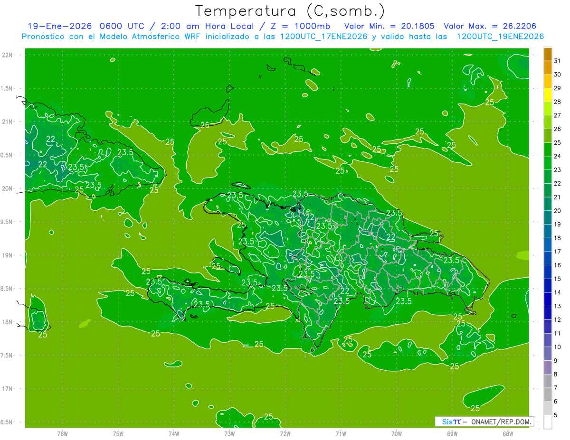
Task: Click the 76W longitude axis label
Action: click(62, 433)
